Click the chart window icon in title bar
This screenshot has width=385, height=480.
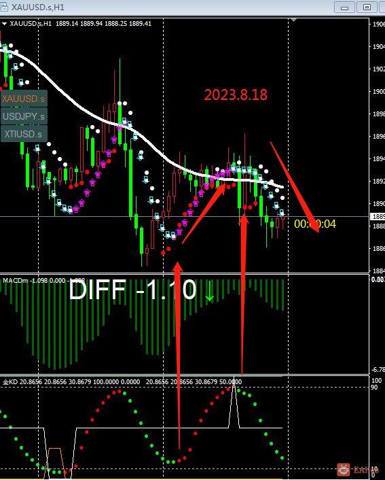(x=4, y=7)
